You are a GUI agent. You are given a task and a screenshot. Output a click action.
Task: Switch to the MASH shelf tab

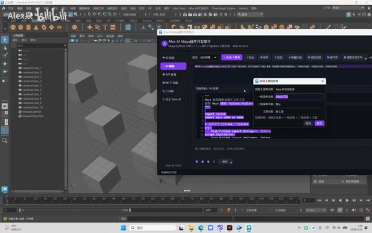(x=160, y=21)
